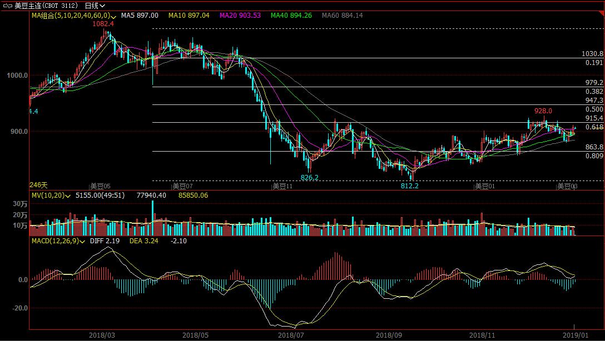Screen dimensions: 605x341
Task: Open the 日线 period dropdown
Action: pyautogui.click(x=95, y=6)
